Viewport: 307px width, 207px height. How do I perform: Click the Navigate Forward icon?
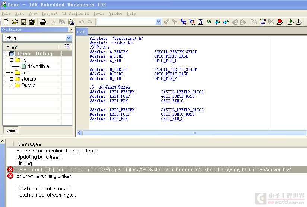pos(243,22)
